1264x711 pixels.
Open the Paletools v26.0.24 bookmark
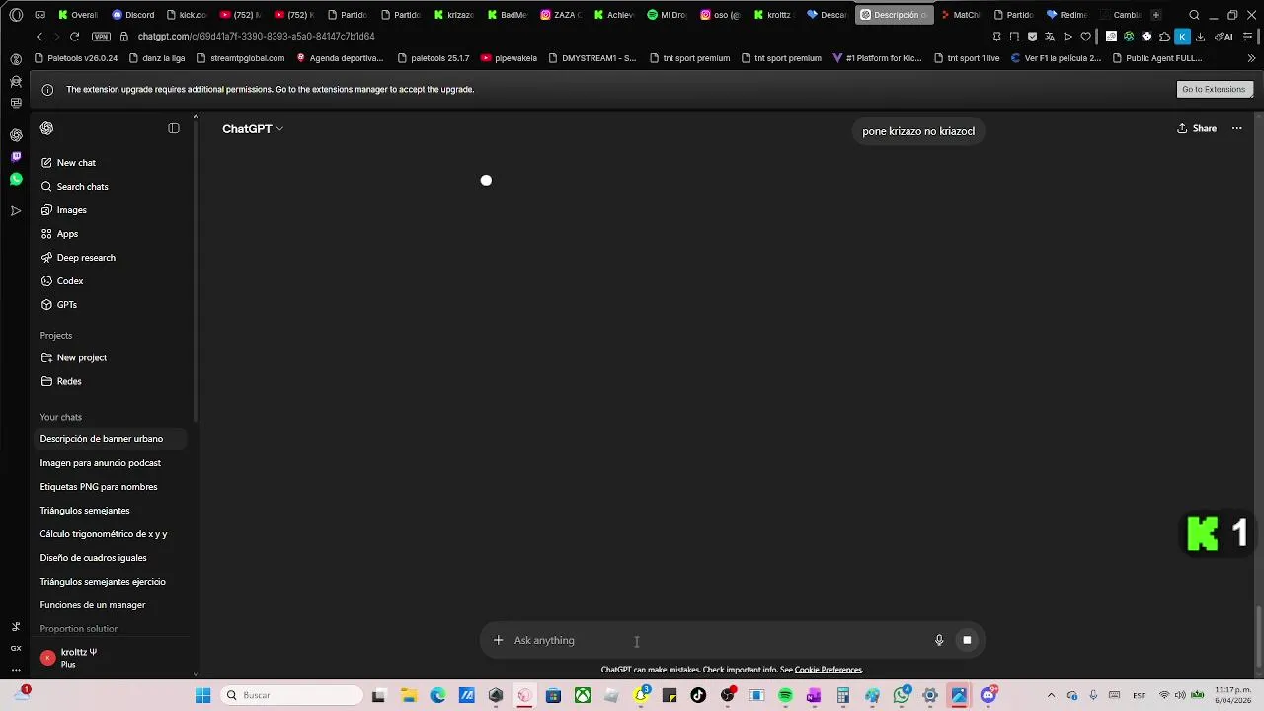(76, 58)
